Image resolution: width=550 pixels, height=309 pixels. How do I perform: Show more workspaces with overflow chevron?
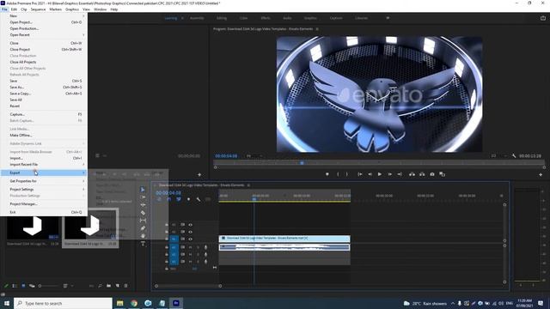point(388,18)
